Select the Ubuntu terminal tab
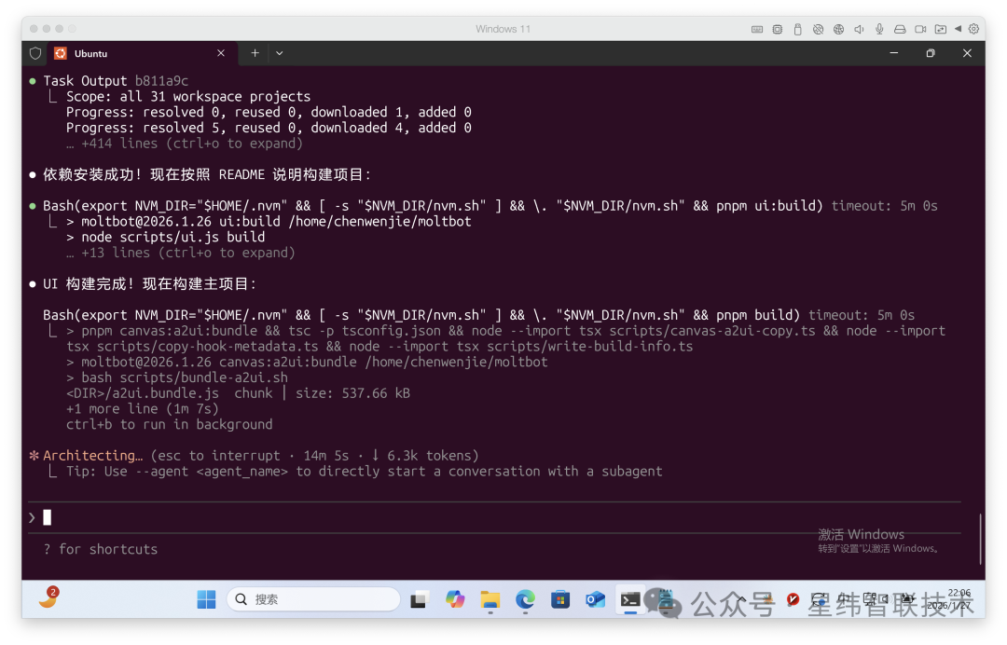 (x=131, y=53)
